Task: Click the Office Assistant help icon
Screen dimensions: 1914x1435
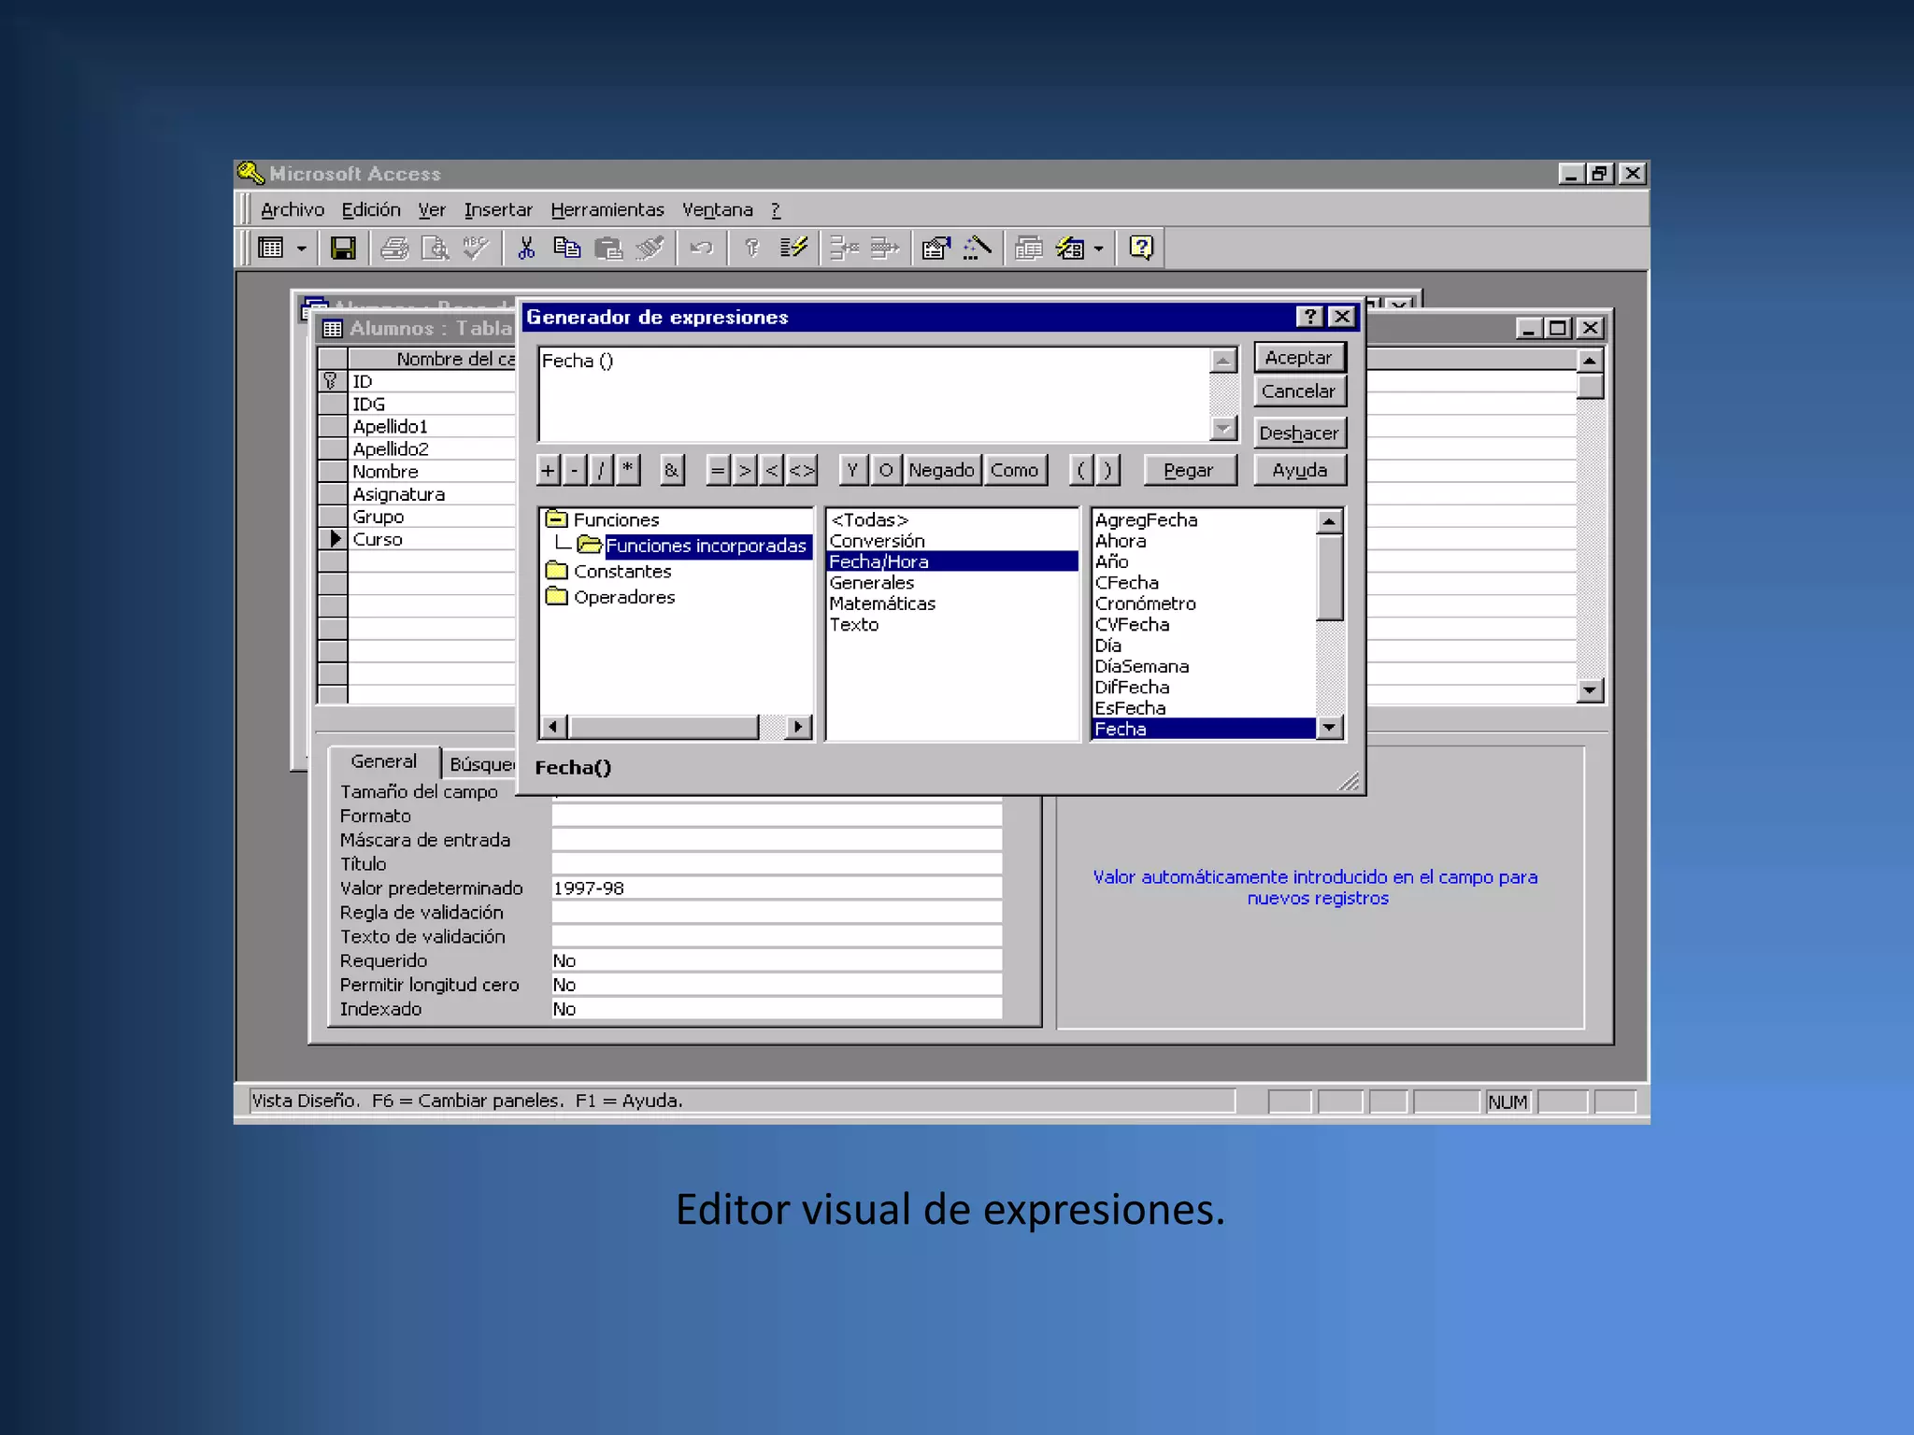Action: (1141, 249)
